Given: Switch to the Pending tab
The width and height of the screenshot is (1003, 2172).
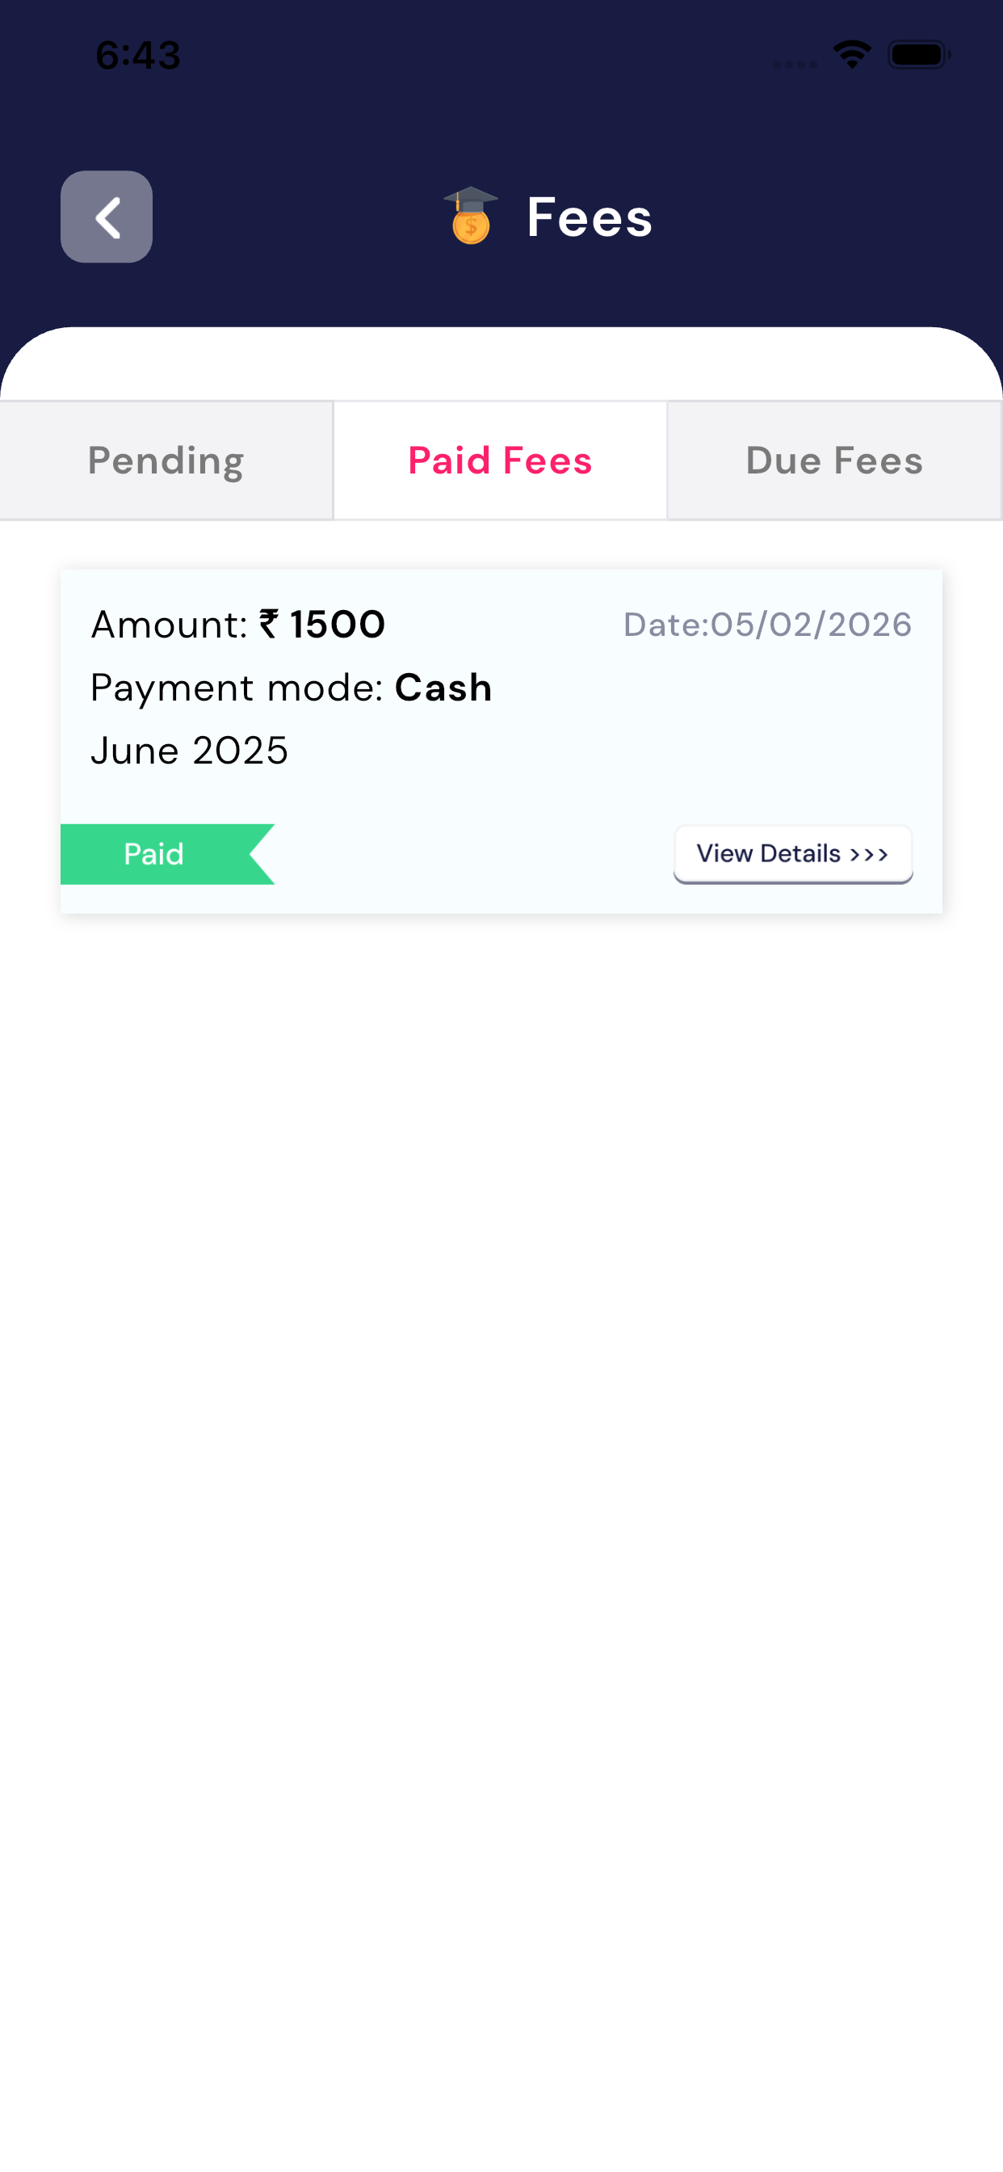Looking at the screenshot, I should 166,461.
